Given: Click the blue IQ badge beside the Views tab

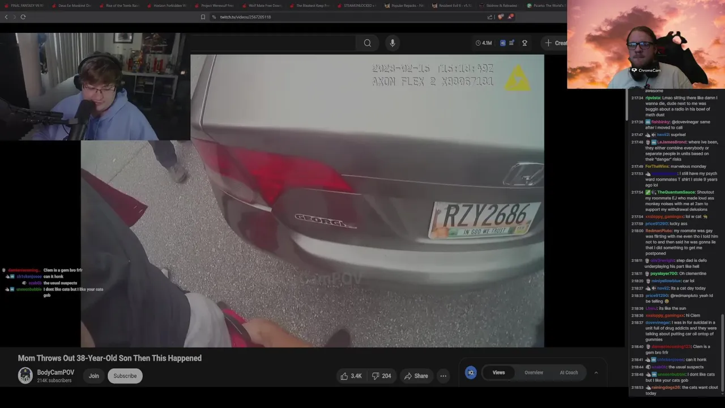Looking at the screenshot, I should (x=471, y=372).
